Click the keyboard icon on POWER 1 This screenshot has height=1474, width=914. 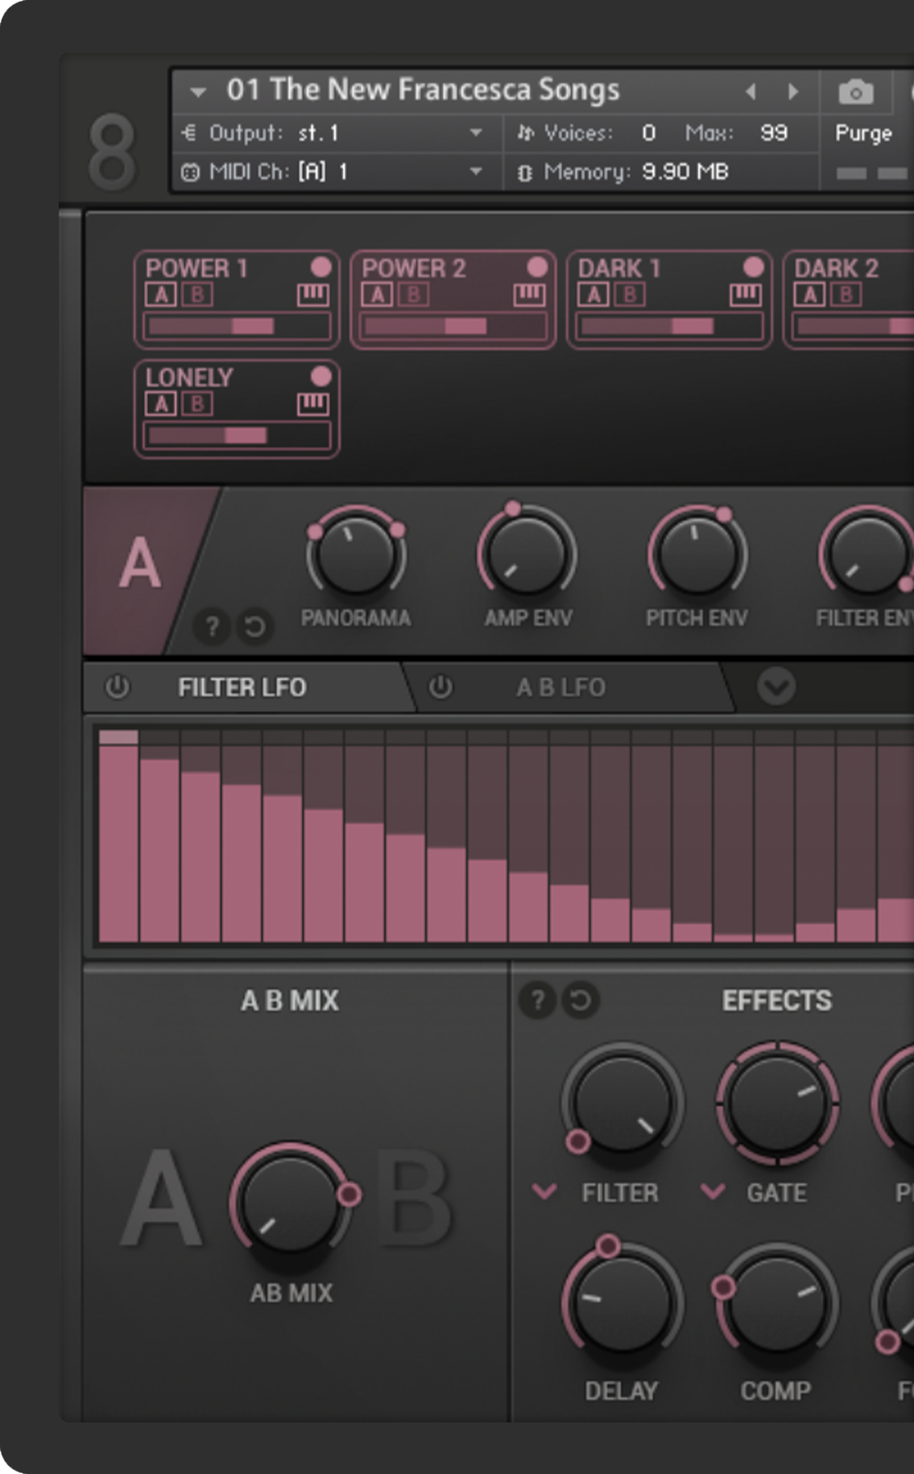tap(312, 296)
